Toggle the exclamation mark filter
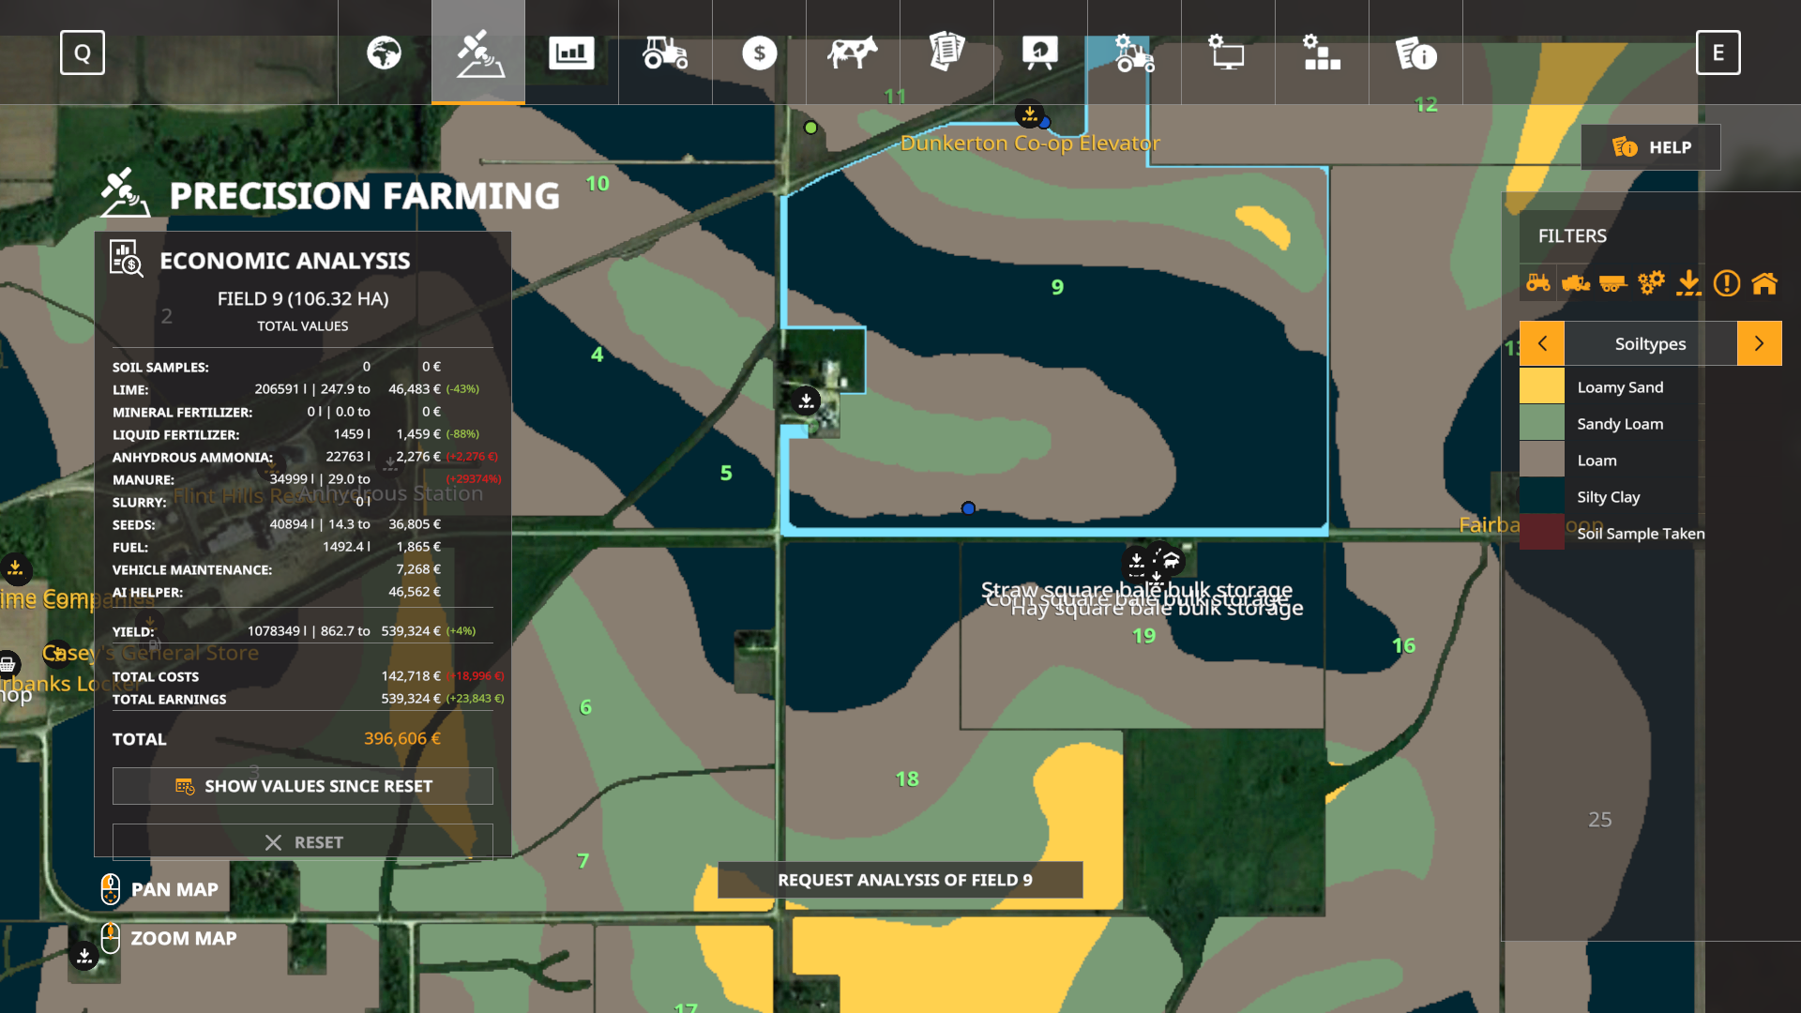 pos(1727,282)
